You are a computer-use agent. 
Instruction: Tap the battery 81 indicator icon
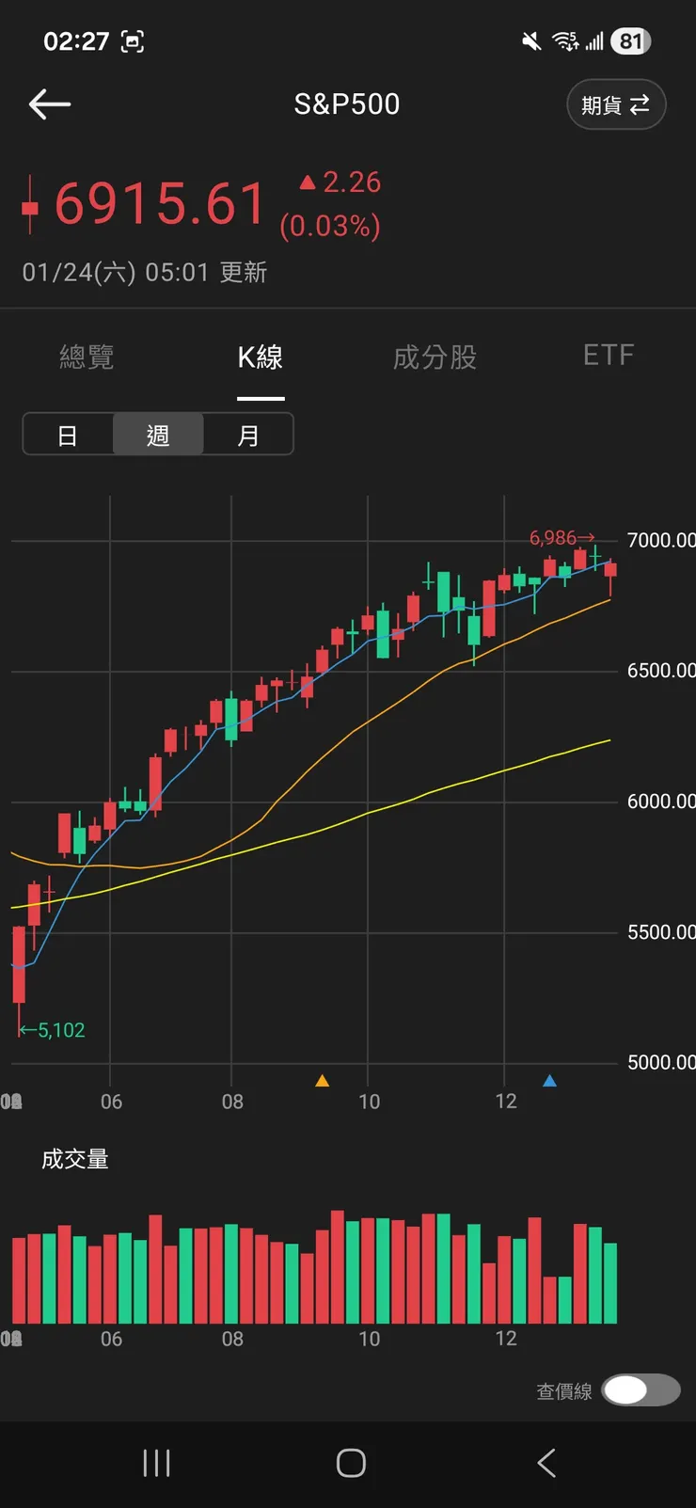pos(630,41)
